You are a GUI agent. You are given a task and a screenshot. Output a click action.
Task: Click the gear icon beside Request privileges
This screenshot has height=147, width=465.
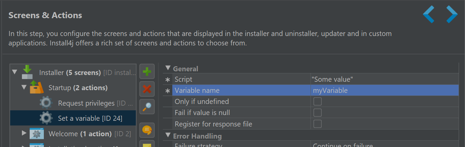[x=46, y=103]
